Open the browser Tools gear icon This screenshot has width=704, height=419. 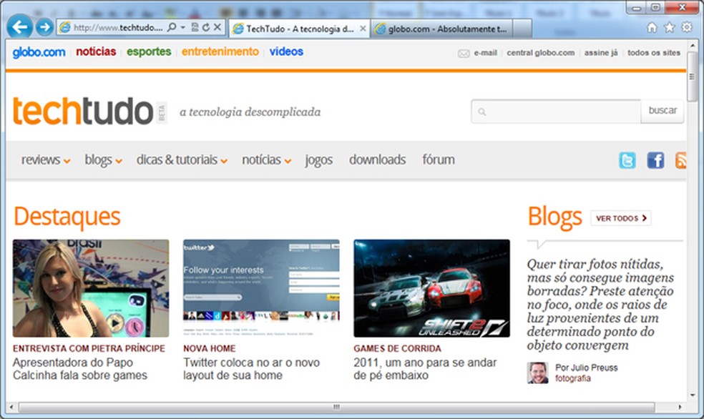pyautogui.click(x=687, y=27)
